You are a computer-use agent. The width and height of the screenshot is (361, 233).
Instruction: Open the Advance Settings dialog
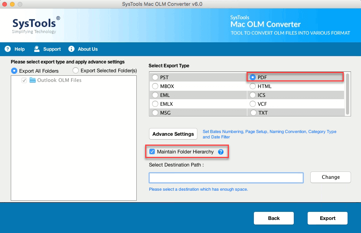click(x=173, y=134)
